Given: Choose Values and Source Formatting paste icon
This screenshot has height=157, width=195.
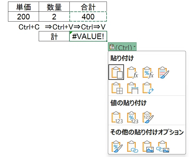Looking at the screenshot, I should 148,117.
